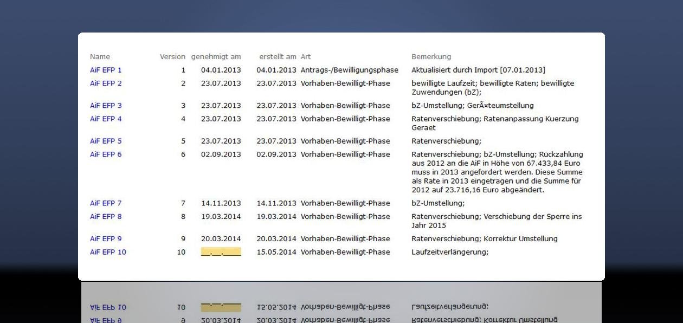Click creation date 15.05.2014
This screenshot has width=683, height=323.
(x=276, y=252)
